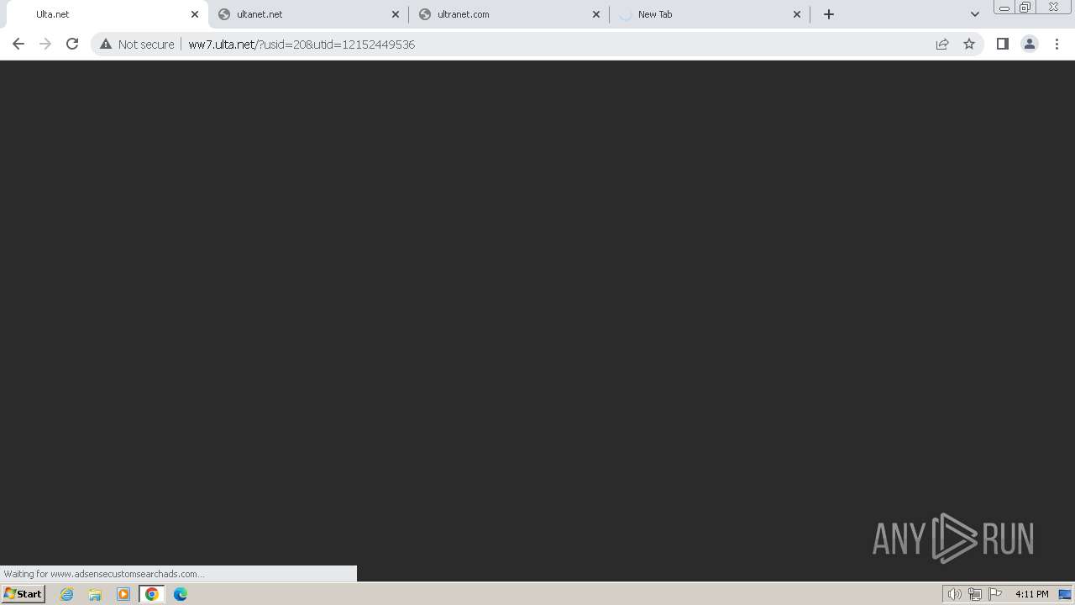Switch to the ultranet.com tab
Screen dimensions: 1075x605
[x=509, y=14]
